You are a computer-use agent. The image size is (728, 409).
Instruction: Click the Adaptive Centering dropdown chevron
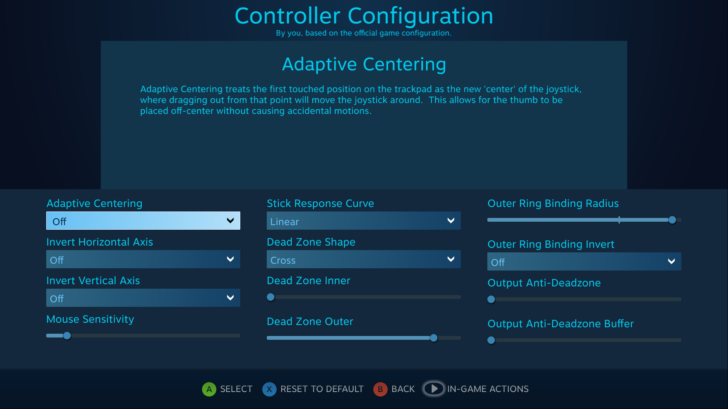[x=230, y=221]
